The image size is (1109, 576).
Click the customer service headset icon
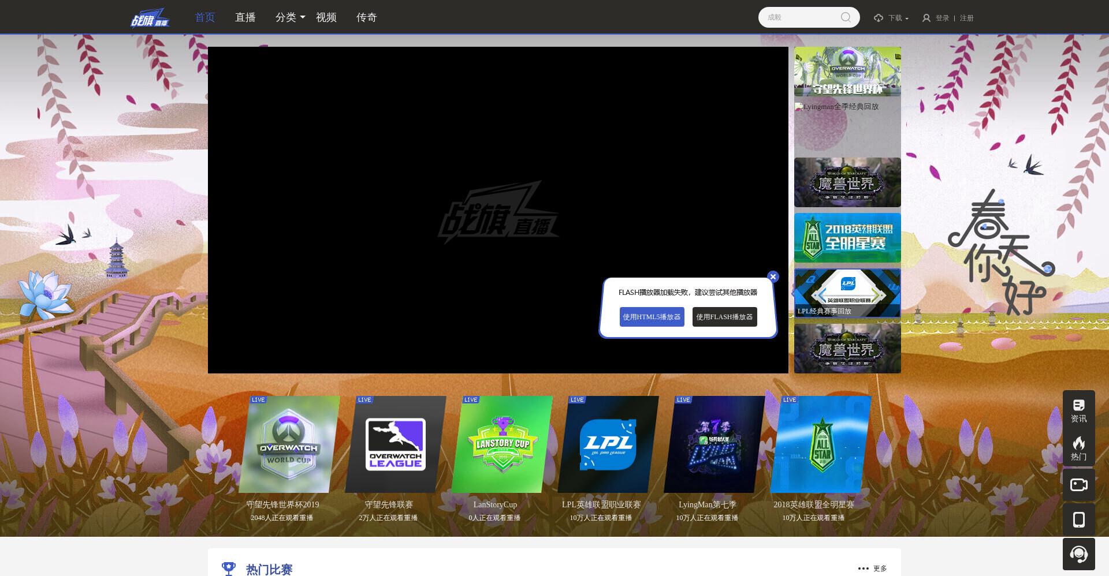tap(1078, 554)
